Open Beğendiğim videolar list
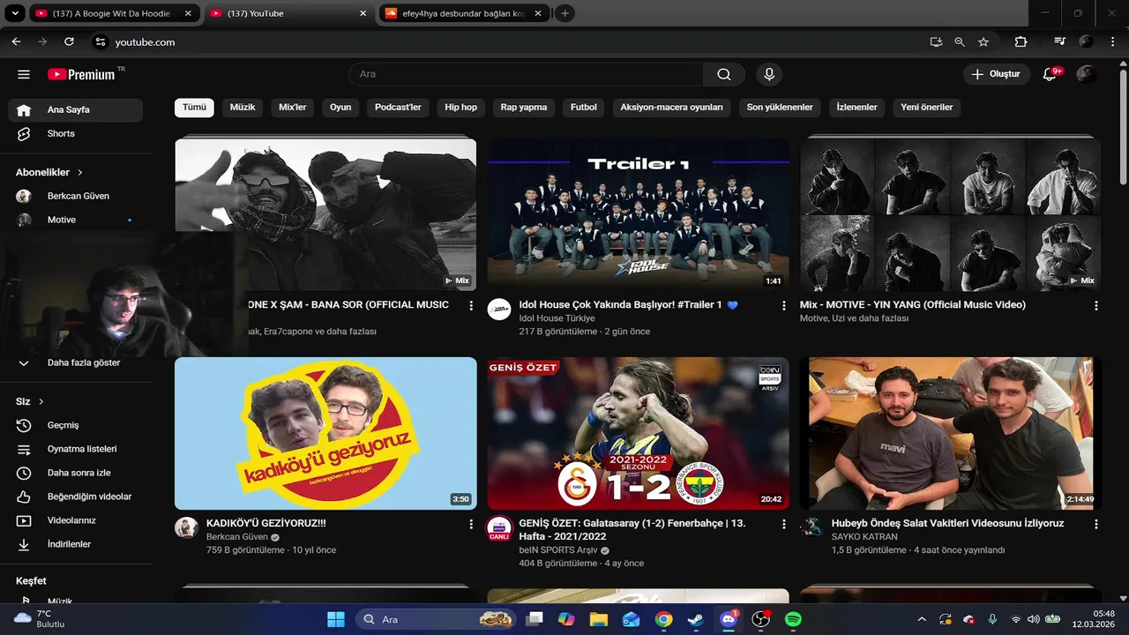 point(76,497)
